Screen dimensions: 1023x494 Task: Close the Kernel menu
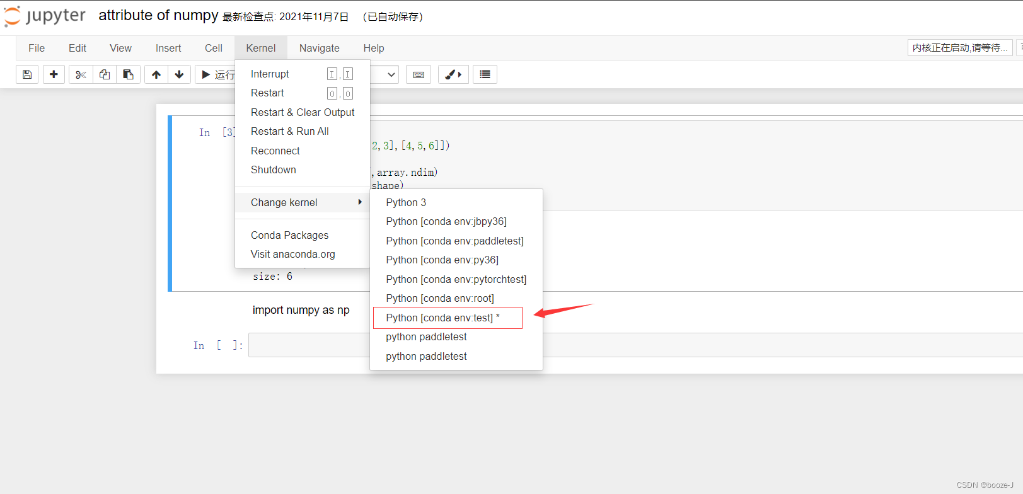point(261,48)
